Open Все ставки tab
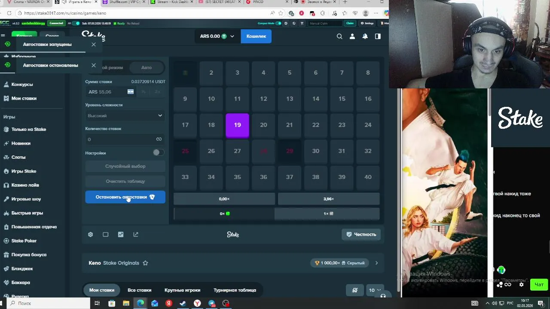 [x=139, y=290]
